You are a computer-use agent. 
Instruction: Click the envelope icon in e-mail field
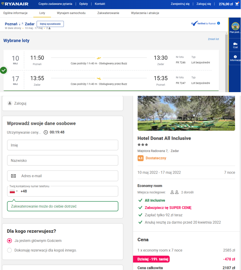(13, 176)
